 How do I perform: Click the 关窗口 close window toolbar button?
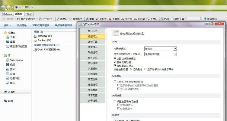pyautogui.click(x=152, y=19)
